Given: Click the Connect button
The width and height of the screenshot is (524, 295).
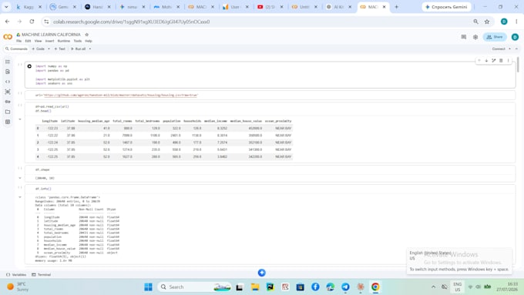Looking at the screenshot, I should click(x=499, y=49).
